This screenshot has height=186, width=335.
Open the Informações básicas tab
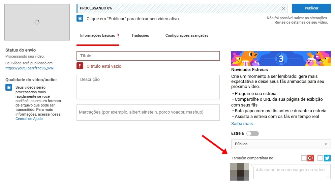click(x=98, y=35)
